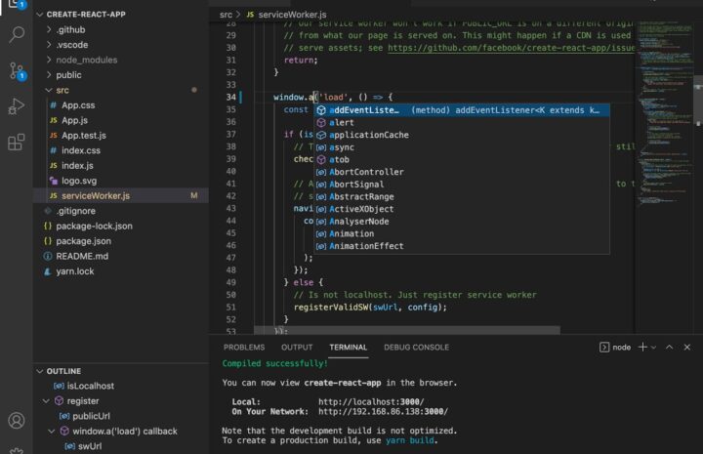Choose AbortController autocomplete suggestion
Viewport: 703px width, 454px height.
point(461,172)
